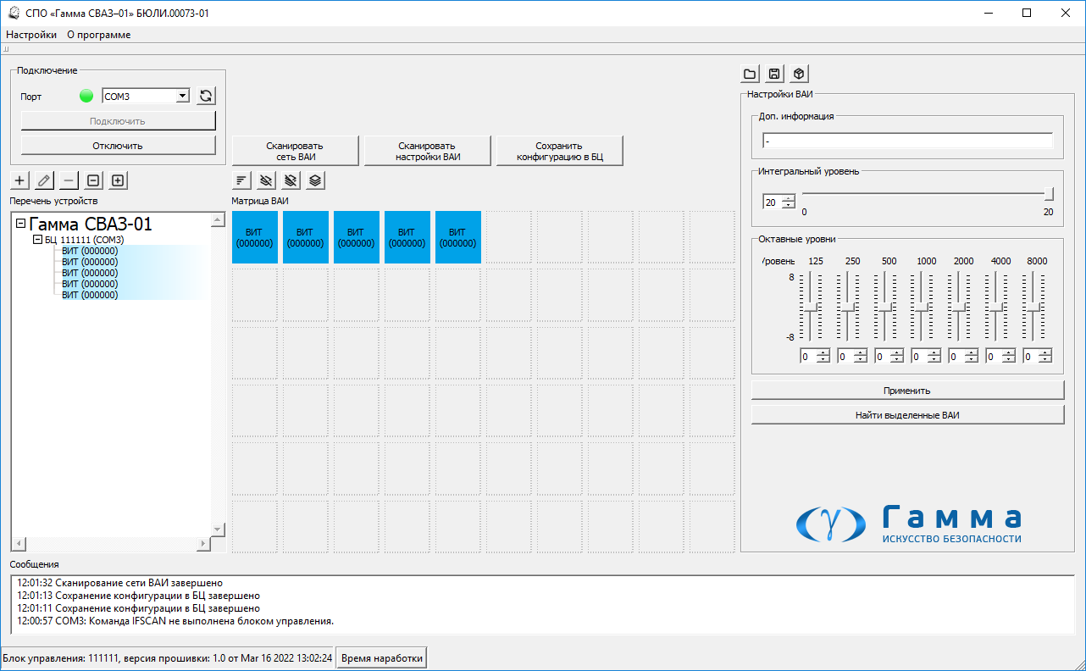Open the COM3 port dropdown
1086x671 pixels.
[x=182, y=97]
